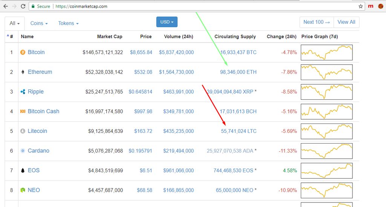Viewport: 386px width, 207px height.
Task: Open Ethereum 7d price graph
Action: pos(327,72)
